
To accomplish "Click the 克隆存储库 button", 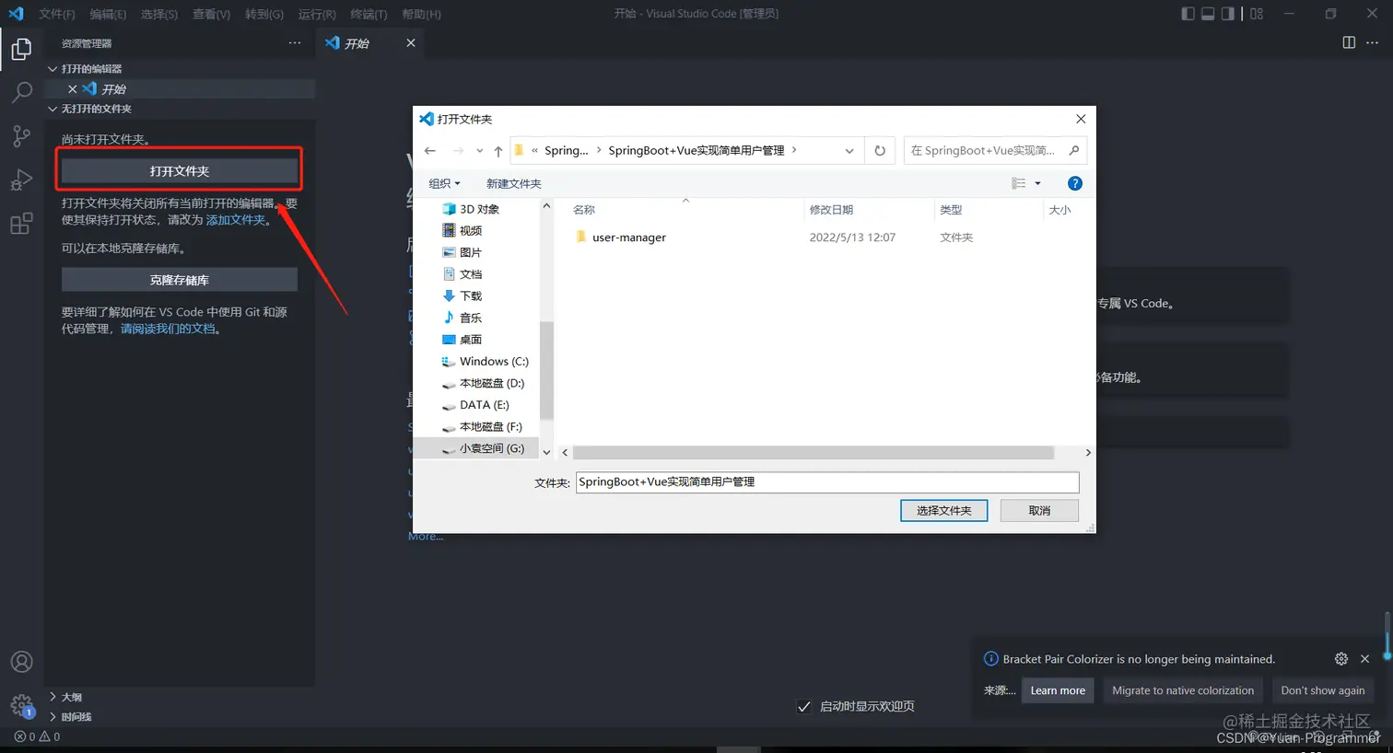I will (180, 280).
